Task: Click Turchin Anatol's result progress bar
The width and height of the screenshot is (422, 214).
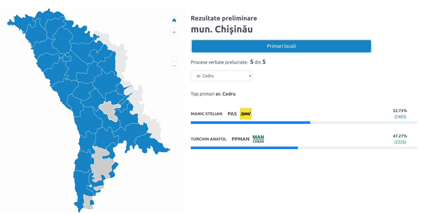Action: point(244,148)
